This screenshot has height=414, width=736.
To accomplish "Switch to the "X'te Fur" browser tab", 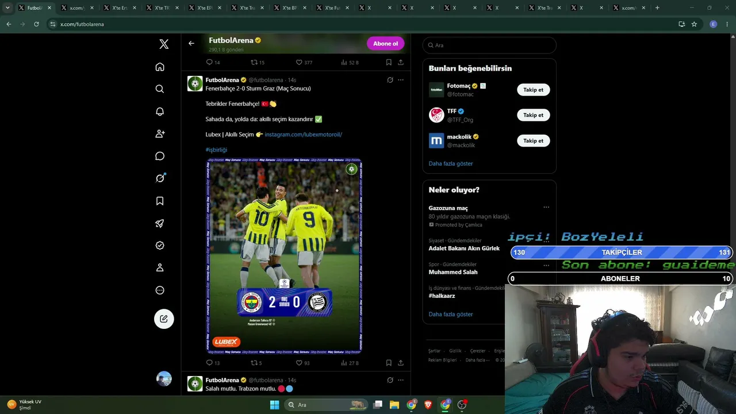I will pos(332,8).
